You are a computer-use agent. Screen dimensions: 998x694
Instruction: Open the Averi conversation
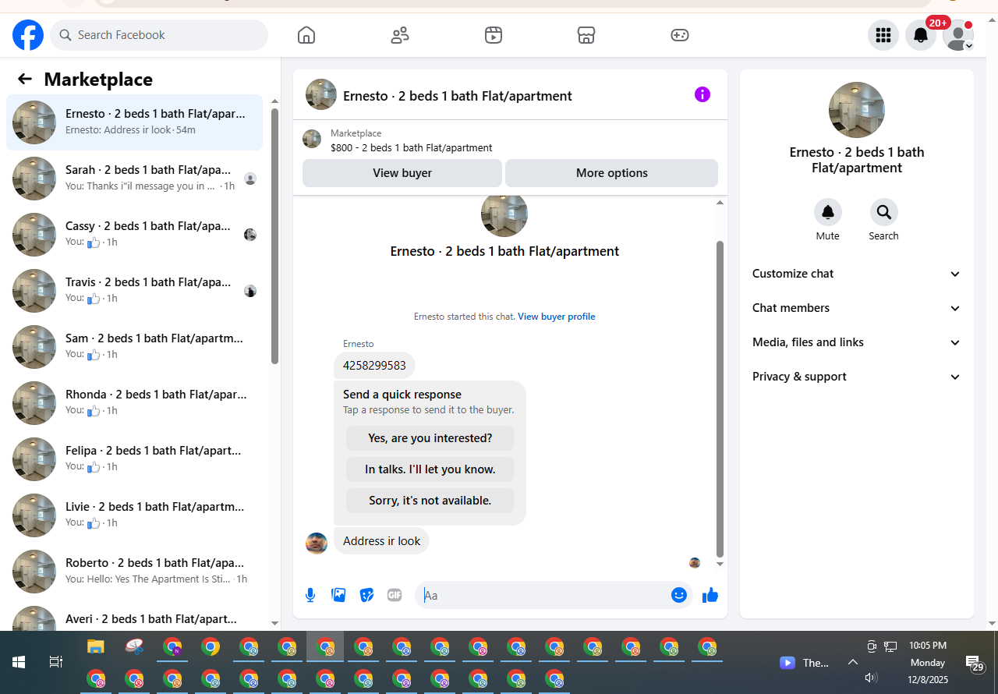click(x=134, y=617)
